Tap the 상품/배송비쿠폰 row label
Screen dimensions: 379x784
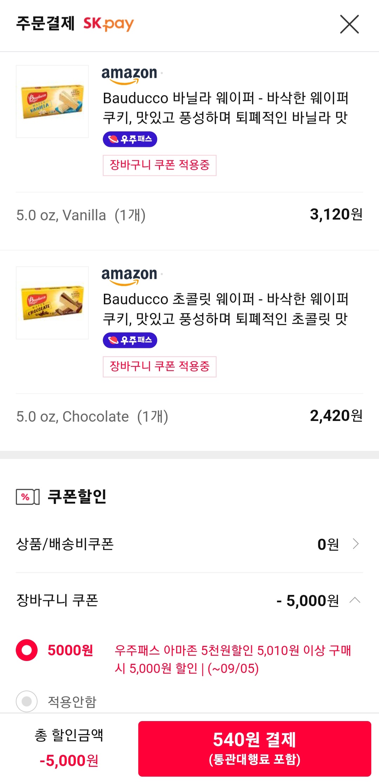(65, 544)
